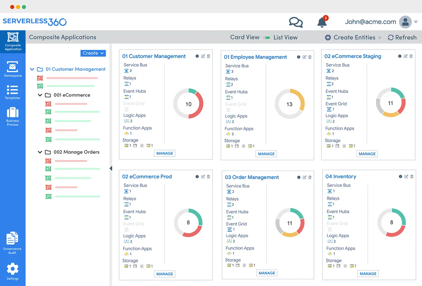This screenshot has width=422, height=286.
Task: Show info for 03 Order Management
Action: click(x=299, y=177)
